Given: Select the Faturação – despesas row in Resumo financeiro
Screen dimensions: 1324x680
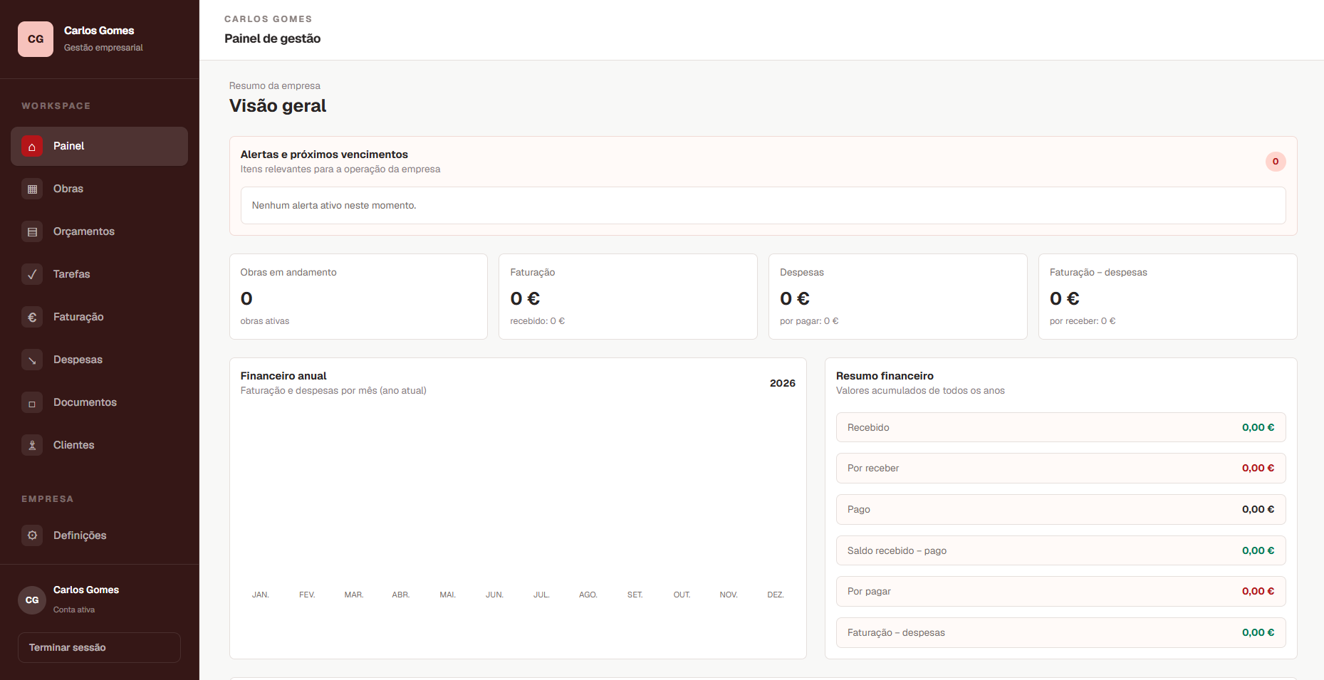Looking at the screenshot, I should [1061, 632].
